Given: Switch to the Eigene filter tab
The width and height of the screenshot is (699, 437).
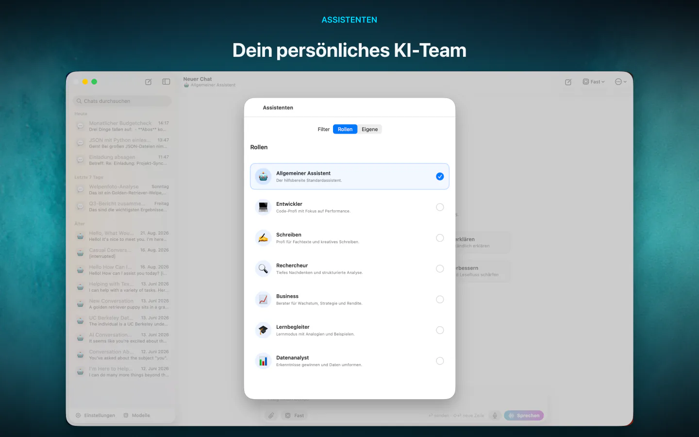Looking at the screenshot, I should (x=370, y=129).
